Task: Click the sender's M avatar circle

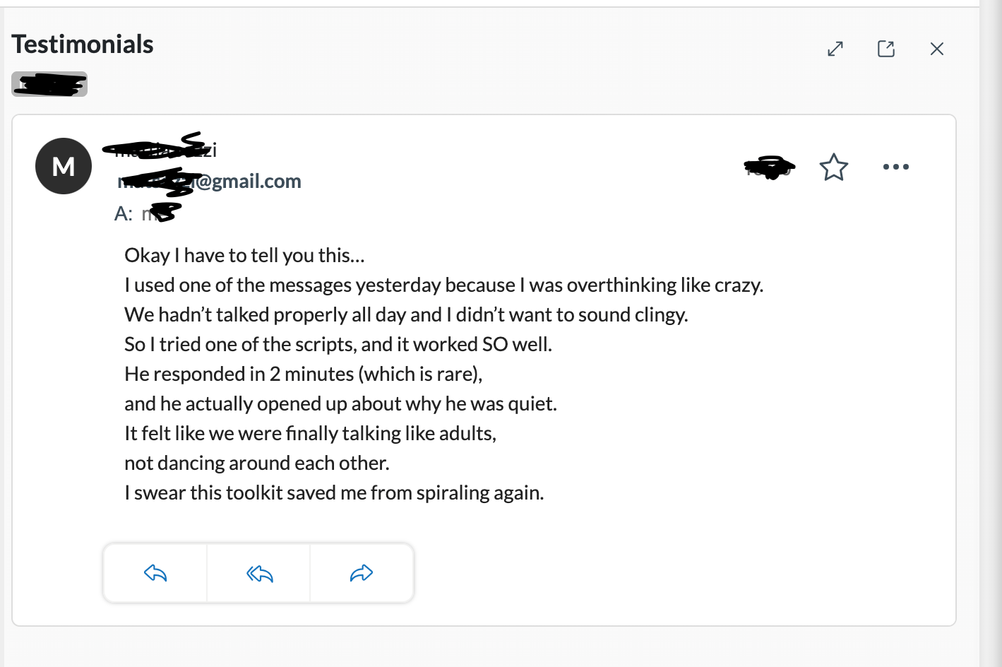Action: point(64,166)
